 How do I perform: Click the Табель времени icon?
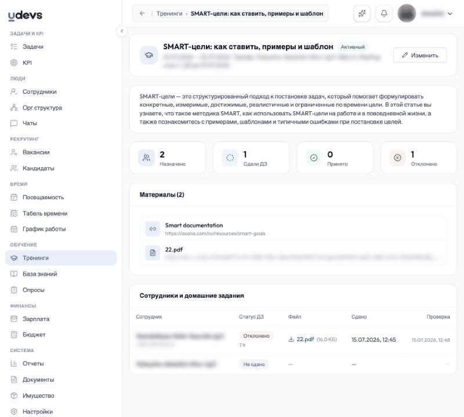point(14,213)
